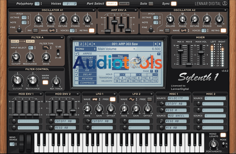Click the Sylenth1 script logo
This screenshot has width=236, height=154.
coord(200,77)
